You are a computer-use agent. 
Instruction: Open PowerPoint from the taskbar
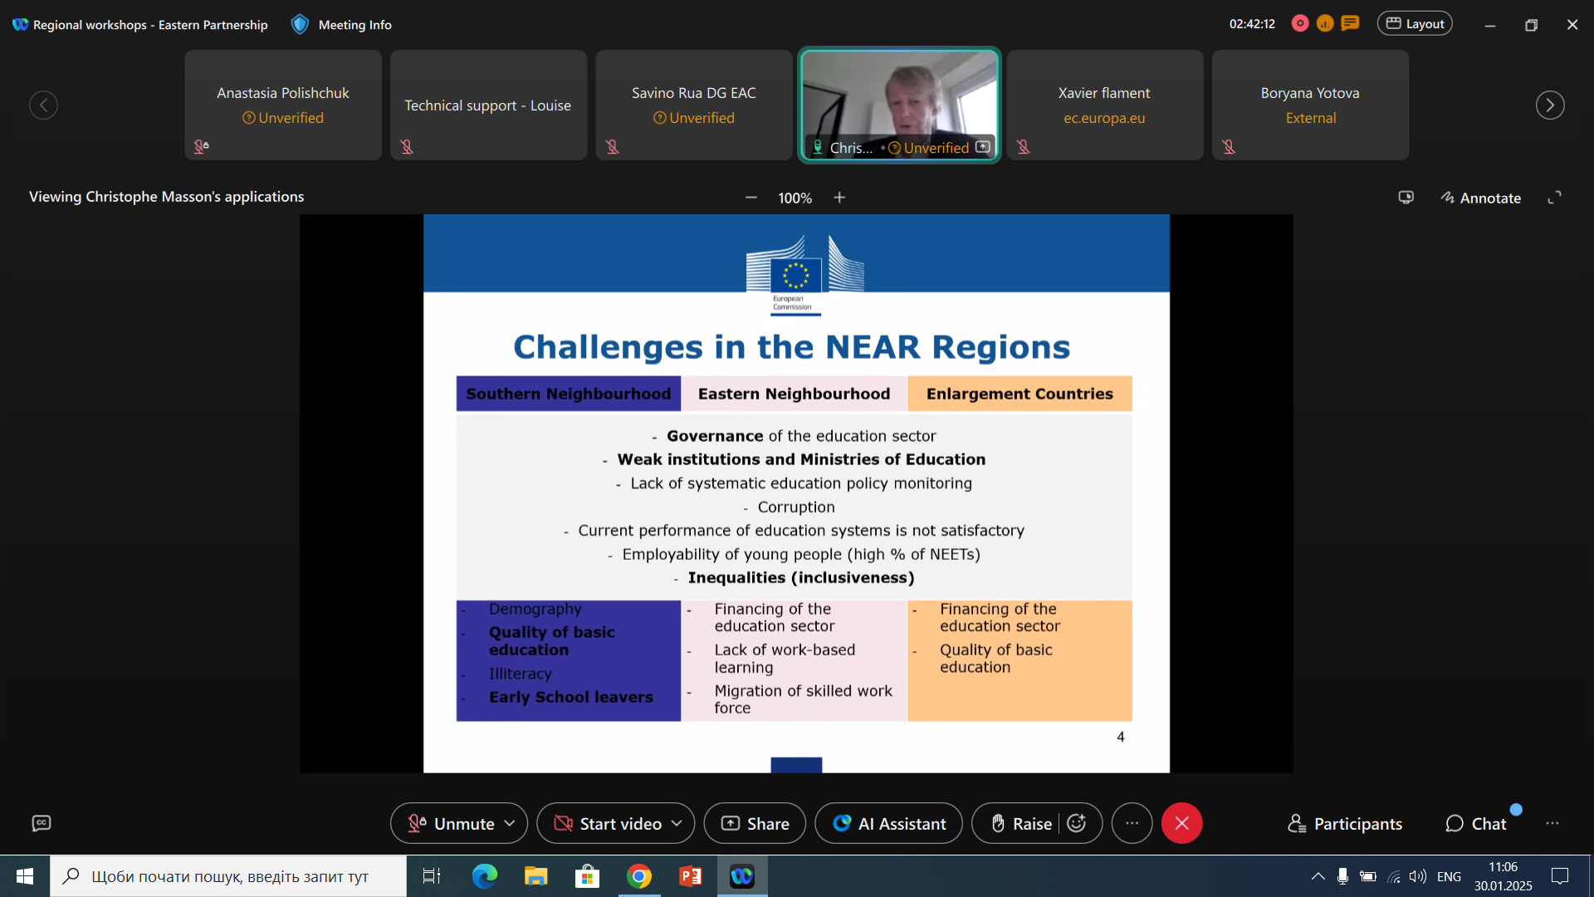click(x=691, y=876)
